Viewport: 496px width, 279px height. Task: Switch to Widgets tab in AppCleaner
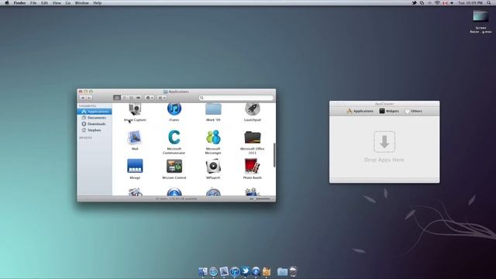coord(389,111)
